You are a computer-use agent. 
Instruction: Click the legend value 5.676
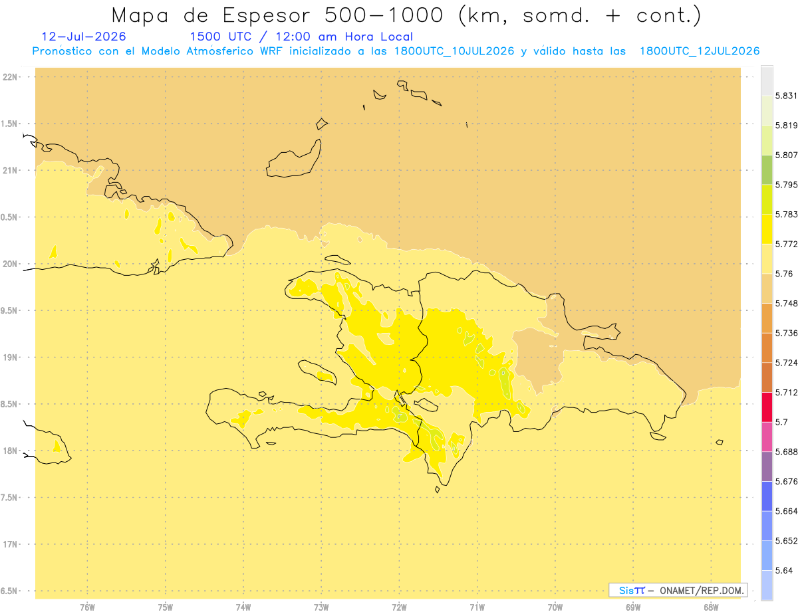pyautogui.click(x=786, y=482)
